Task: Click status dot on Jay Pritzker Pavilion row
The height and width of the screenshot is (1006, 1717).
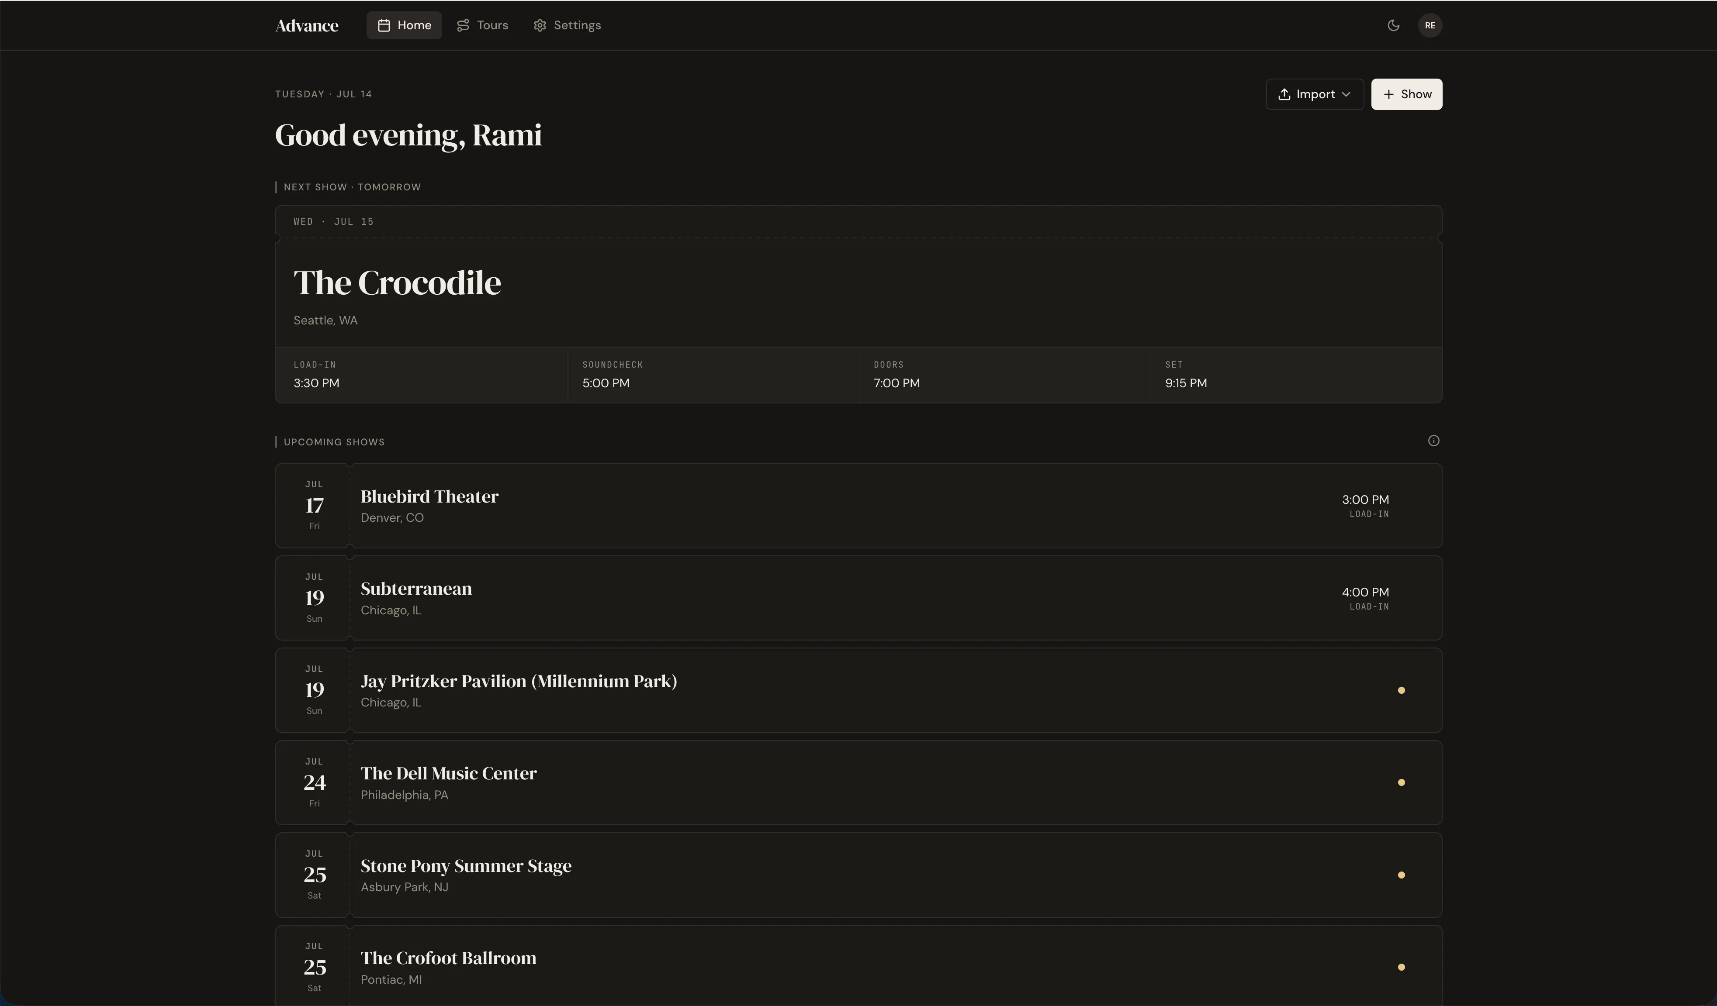Action: click(1401, 690)
